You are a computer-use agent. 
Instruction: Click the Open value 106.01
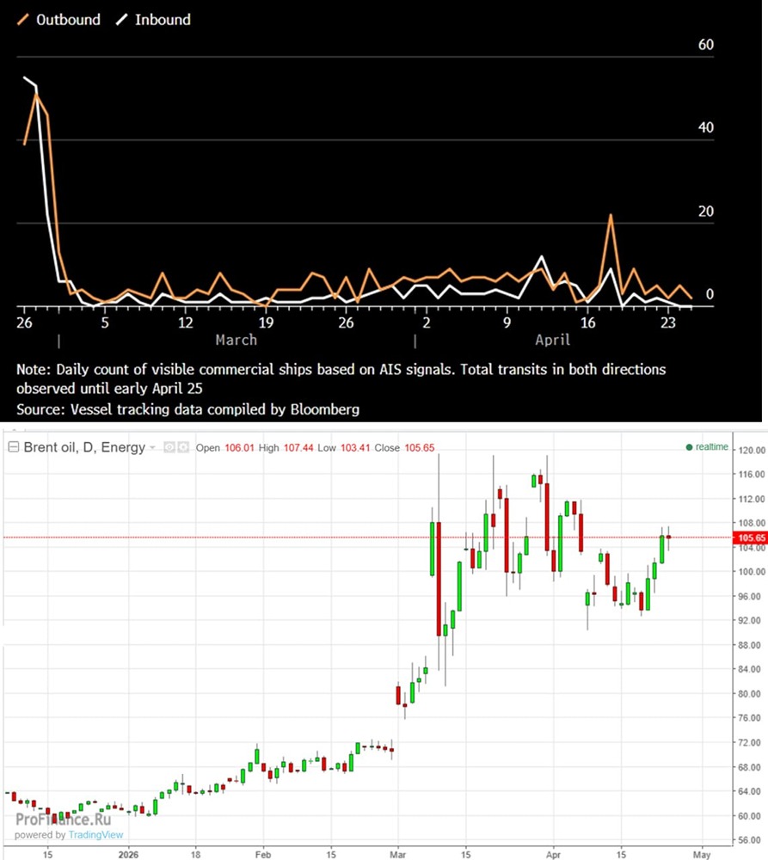coord(239,447)
